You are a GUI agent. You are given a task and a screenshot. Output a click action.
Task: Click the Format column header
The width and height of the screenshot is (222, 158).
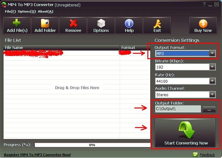click(135, 48)
